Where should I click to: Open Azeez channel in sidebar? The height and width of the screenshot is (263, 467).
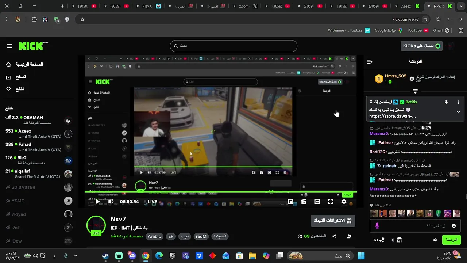coord(38,134)
